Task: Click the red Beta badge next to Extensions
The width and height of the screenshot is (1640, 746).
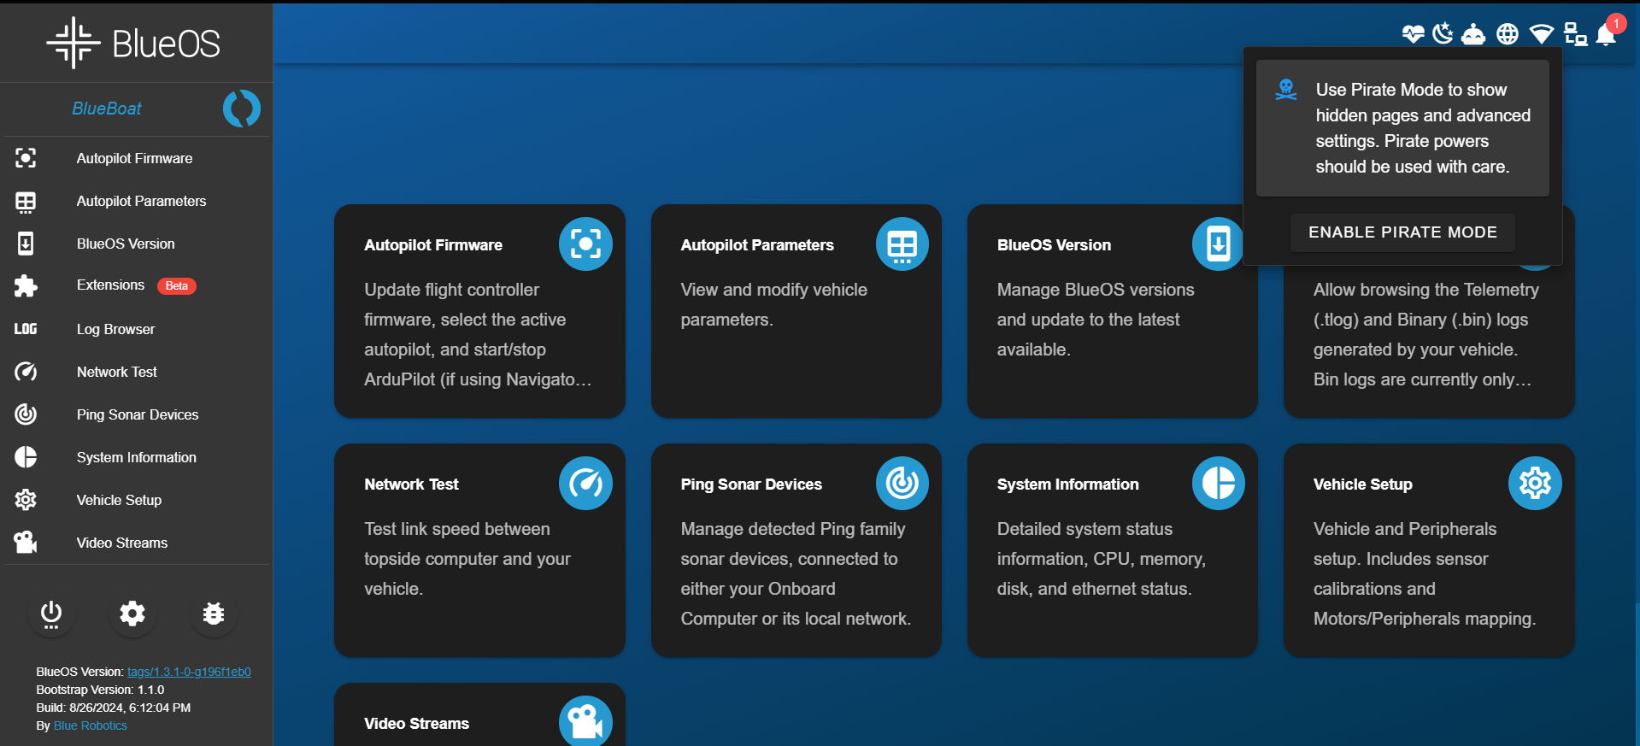Action: (176, 285)
